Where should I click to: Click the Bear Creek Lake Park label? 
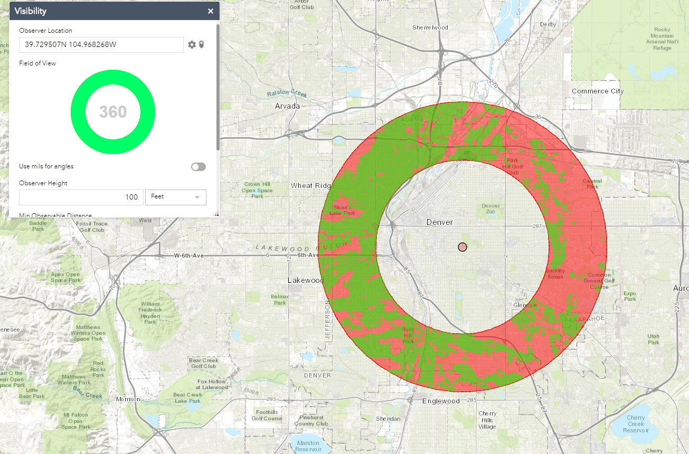tap(187, 398)
